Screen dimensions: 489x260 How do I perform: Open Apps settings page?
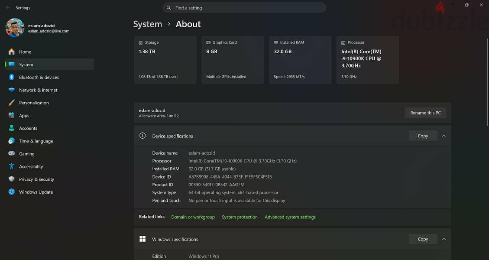49,116
